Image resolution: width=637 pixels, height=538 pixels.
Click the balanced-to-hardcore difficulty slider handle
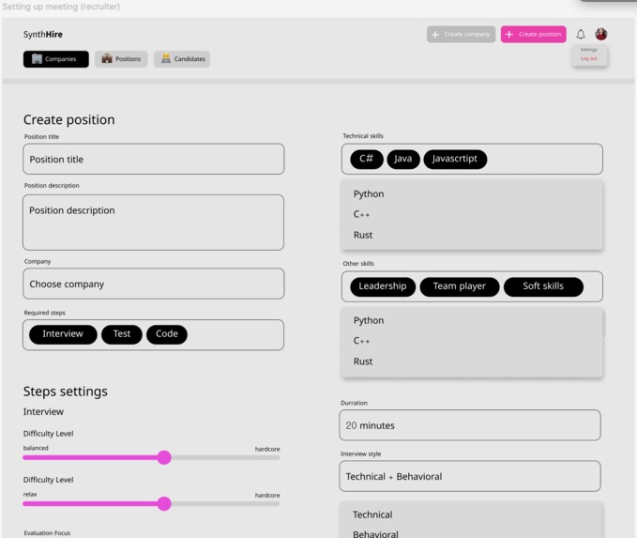point(164,457)
